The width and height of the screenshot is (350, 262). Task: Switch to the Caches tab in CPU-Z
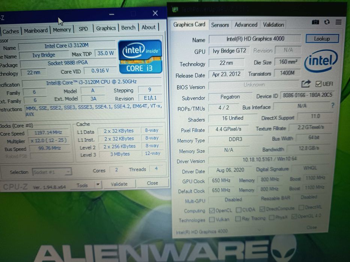coord(10,31)
